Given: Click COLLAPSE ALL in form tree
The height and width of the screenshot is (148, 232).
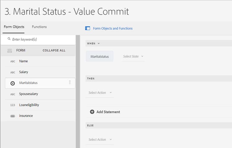Looking at the screenshot, I should [x=54, y=50].
